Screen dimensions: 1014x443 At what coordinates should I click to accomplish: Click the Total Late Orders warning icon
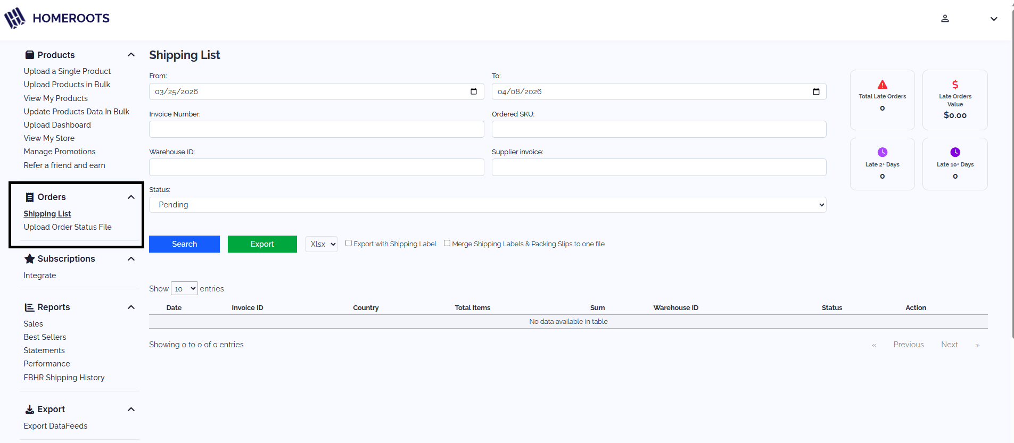[882, 85]
